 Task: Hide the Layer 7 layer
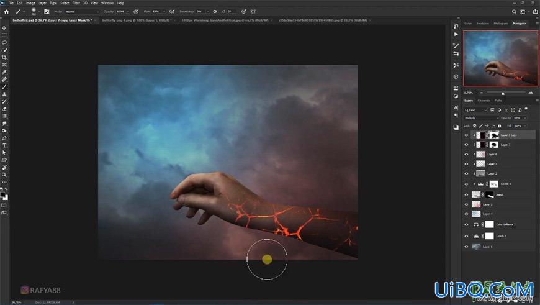(466, 145)
